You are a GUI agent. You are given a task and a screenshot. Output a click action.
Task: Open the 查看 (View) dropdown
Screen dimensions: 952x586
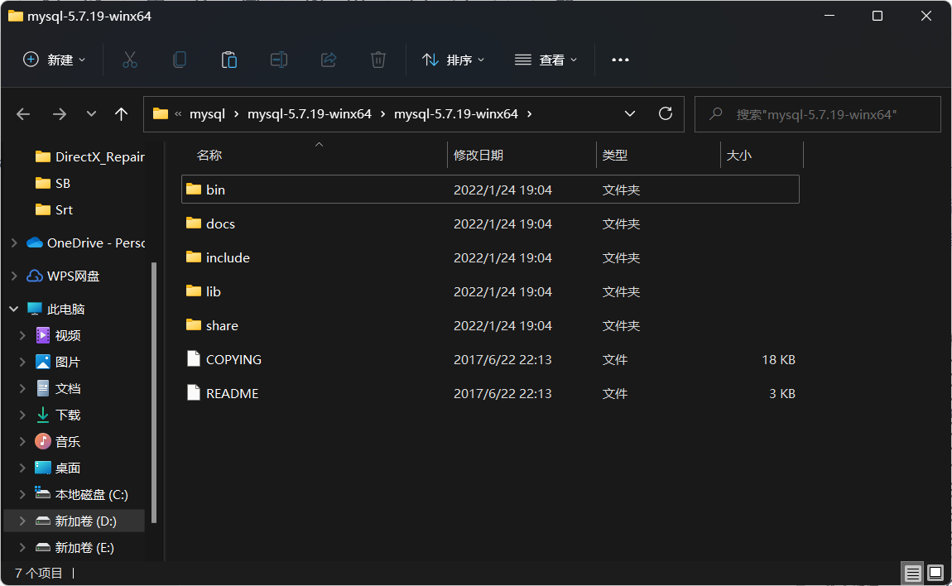[x=546, y=60]
